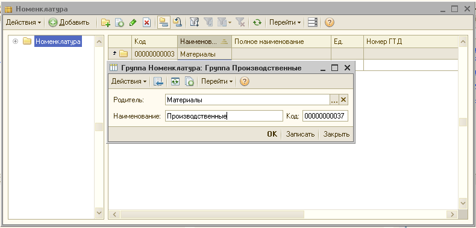Click the OK button

tap(272, 134)
